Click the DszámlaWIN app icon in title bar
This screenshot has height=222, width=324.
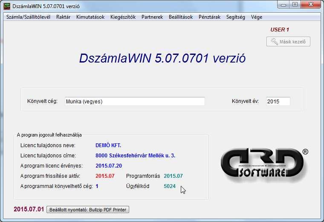click(7, 6)
